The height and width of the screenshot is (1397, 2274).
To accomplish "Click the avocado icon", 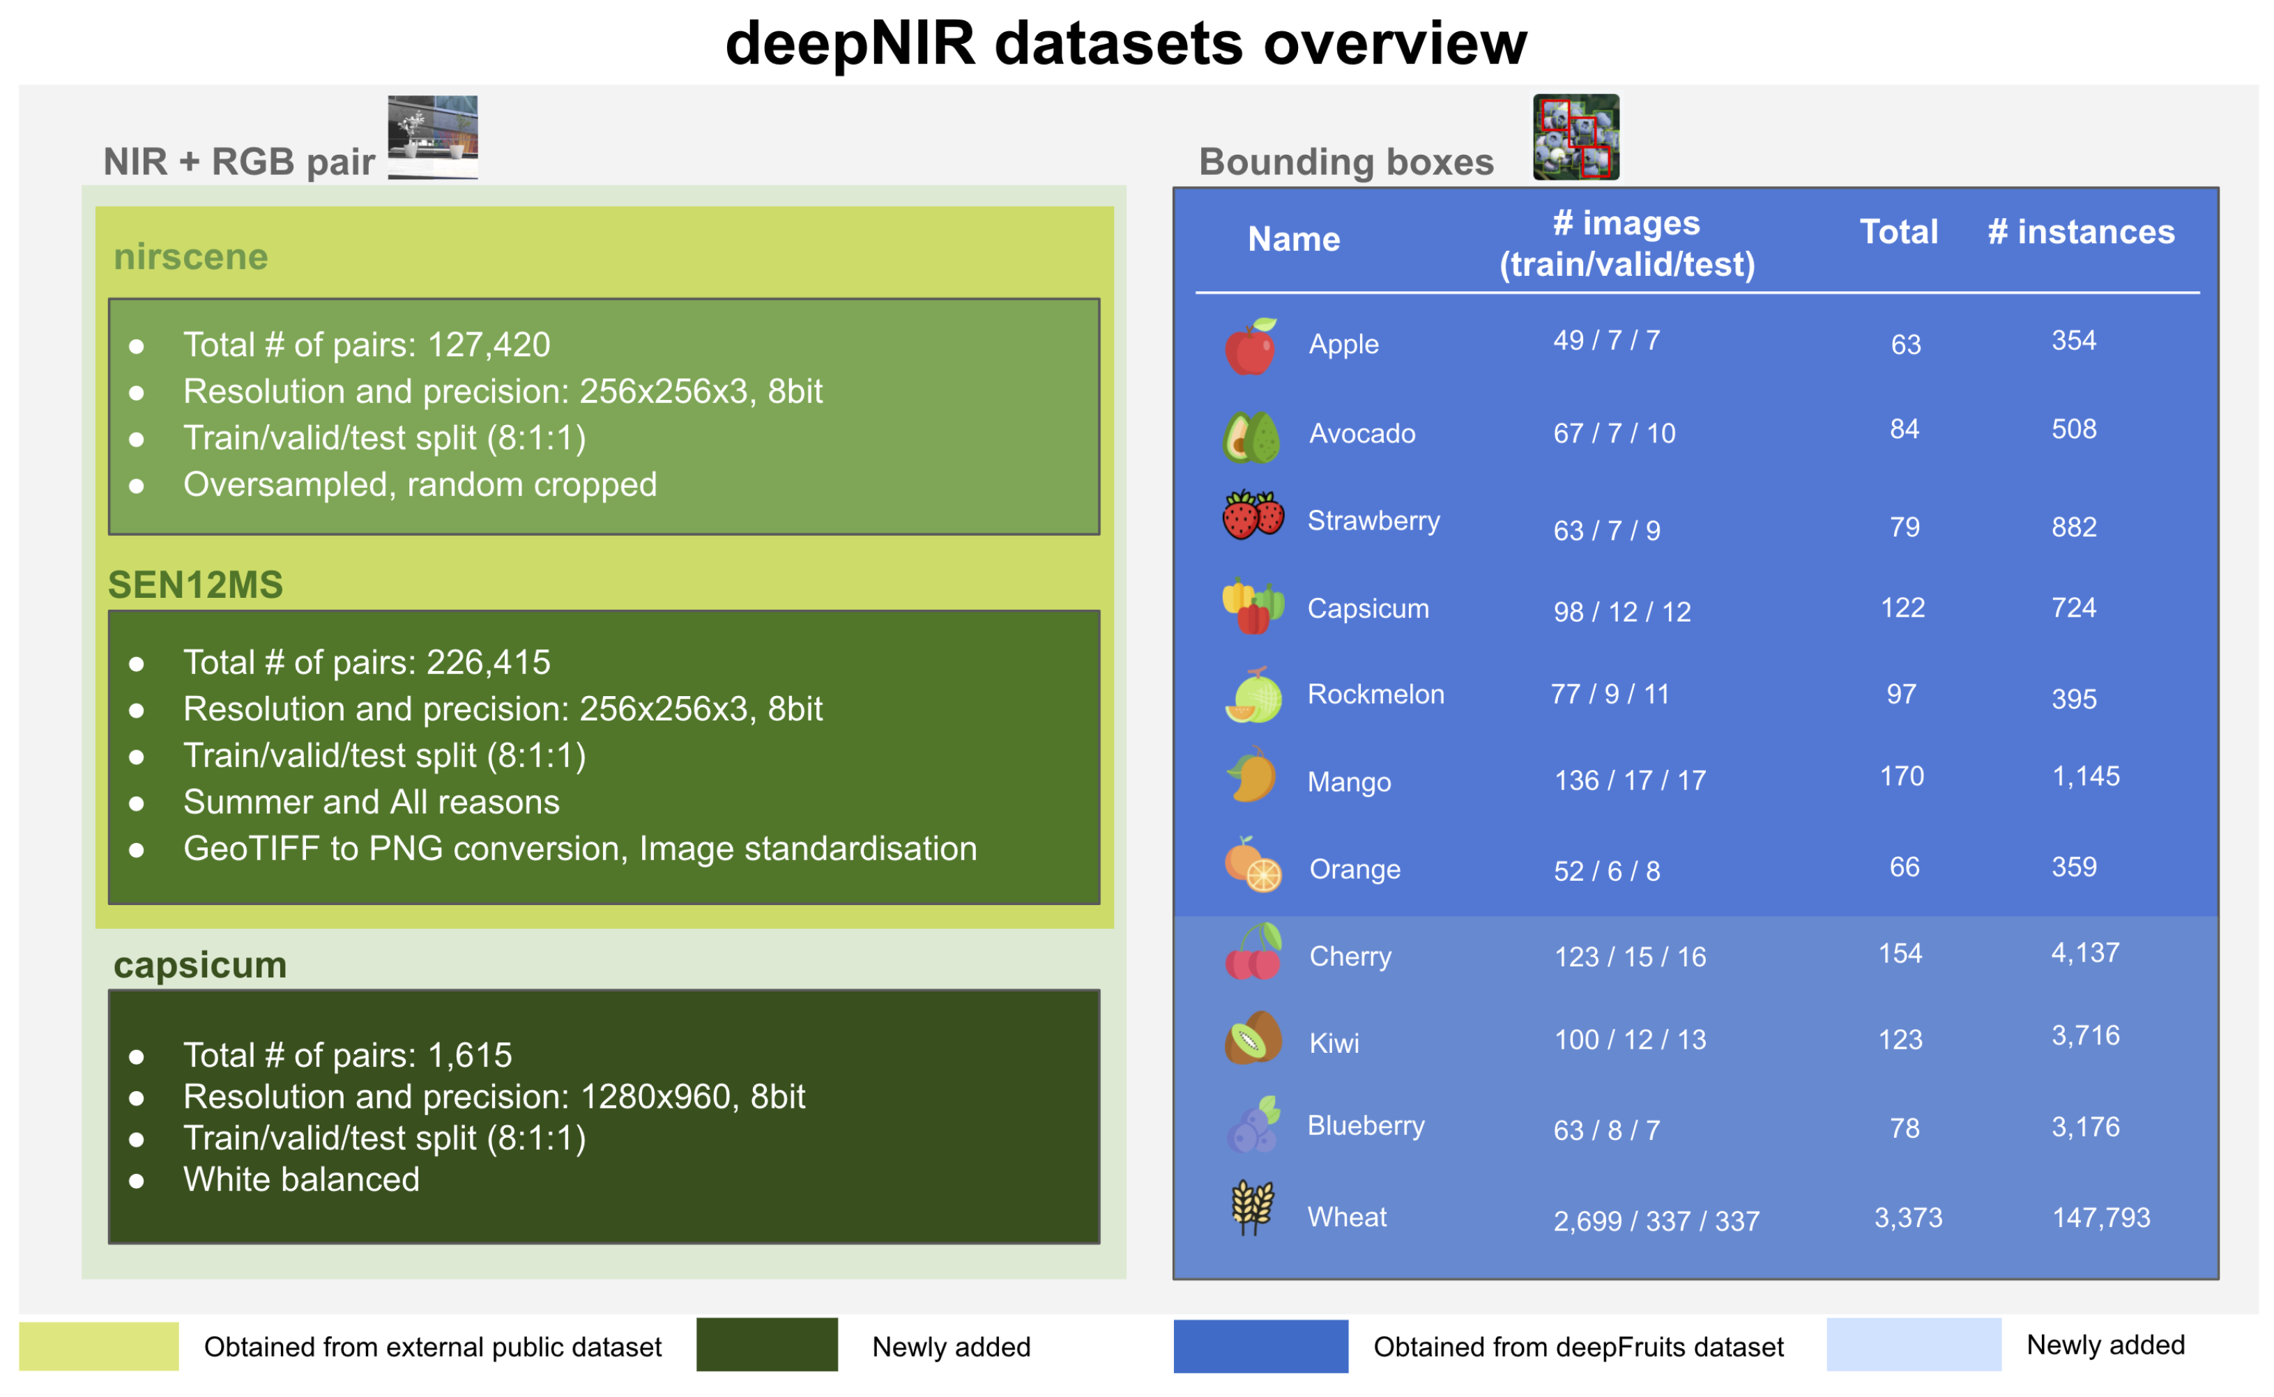I will (1251, 436).
